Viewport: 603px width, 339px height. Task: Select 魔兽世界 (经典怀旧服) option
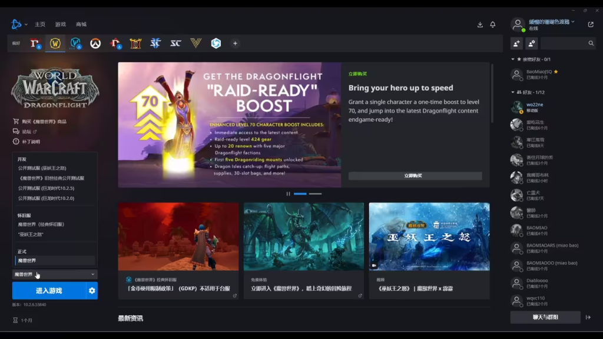click(41, 224)
